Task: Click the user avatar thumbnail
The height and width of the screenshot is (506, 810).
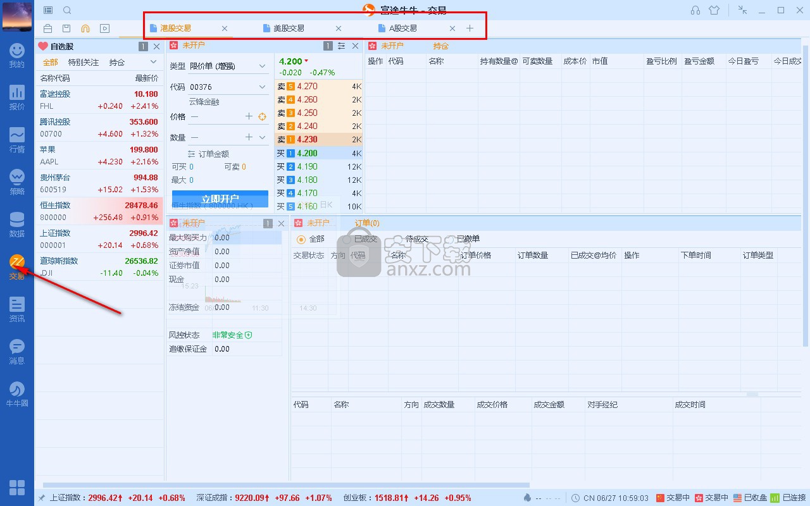Action: coord(17,16)
